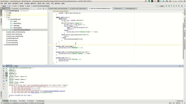Rerun Main in the Run panel

(3, 68)
